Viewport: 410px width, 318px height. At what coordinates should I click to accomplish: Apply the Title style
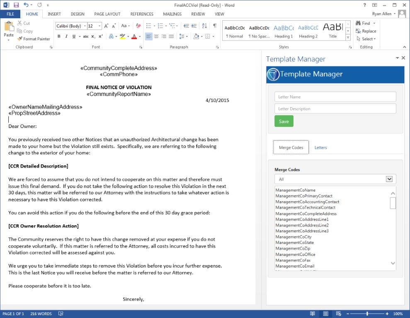[332, 31]
